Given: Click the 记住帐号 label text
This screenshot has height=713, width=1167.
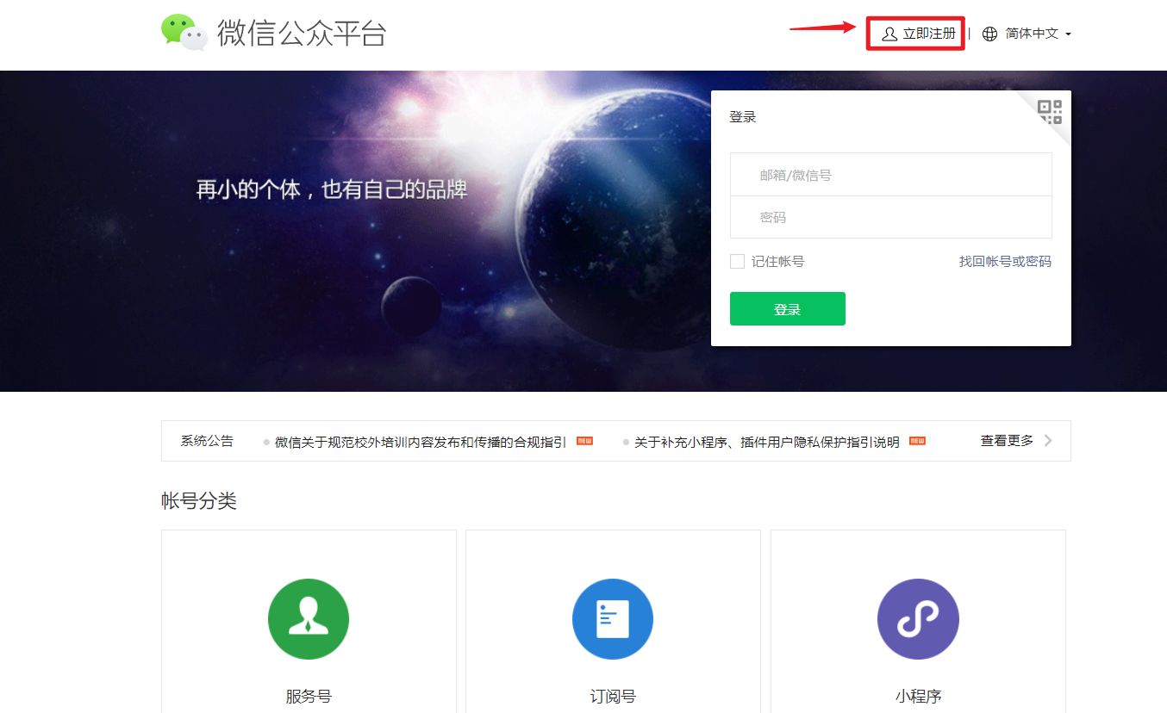Looking at the screenshot, I should coord(777,261).
